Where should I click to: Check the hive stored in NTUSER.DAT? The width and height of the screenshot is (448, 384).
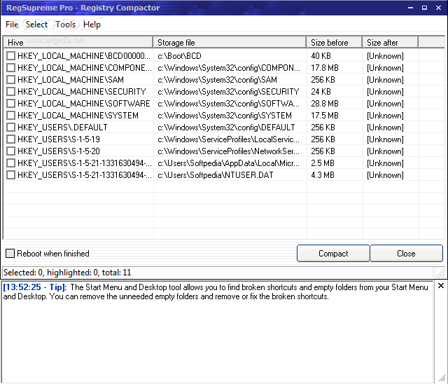(11, 175)
